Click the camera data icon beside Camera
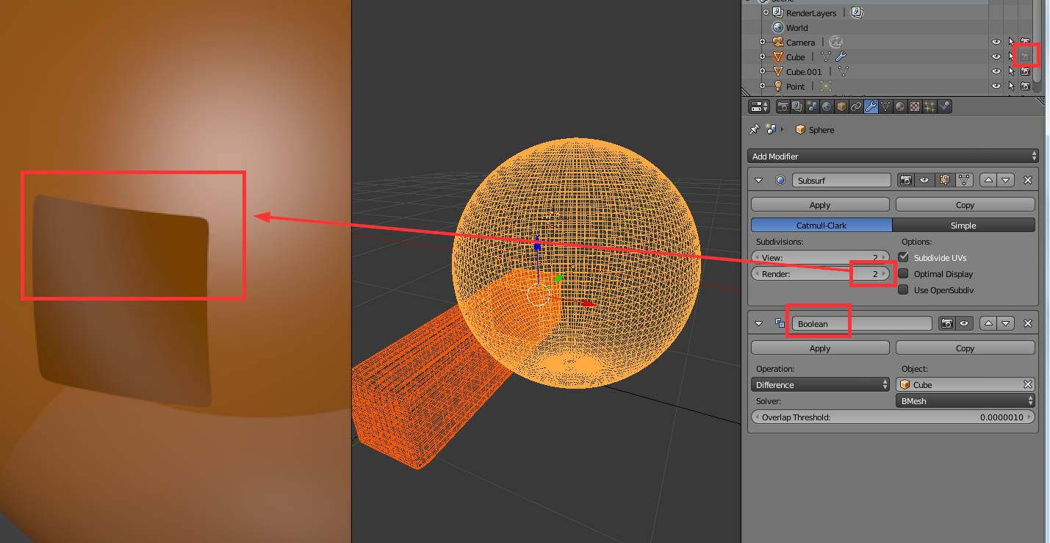The image size is (1050, 543). click(x=835, y=42)
